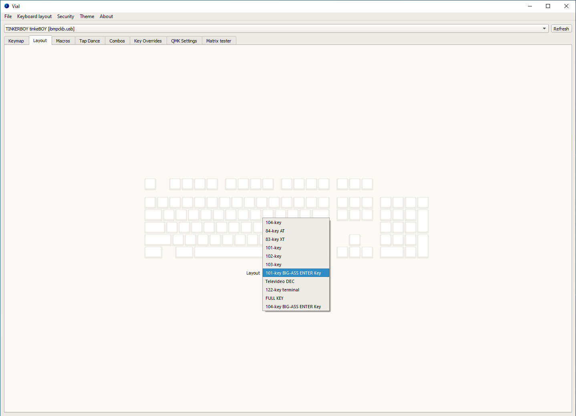Choose 101-key BIG-ASS ENTER Key option
Screen dimensions: 576x416
pyautogui.click(x=296, y=273)
